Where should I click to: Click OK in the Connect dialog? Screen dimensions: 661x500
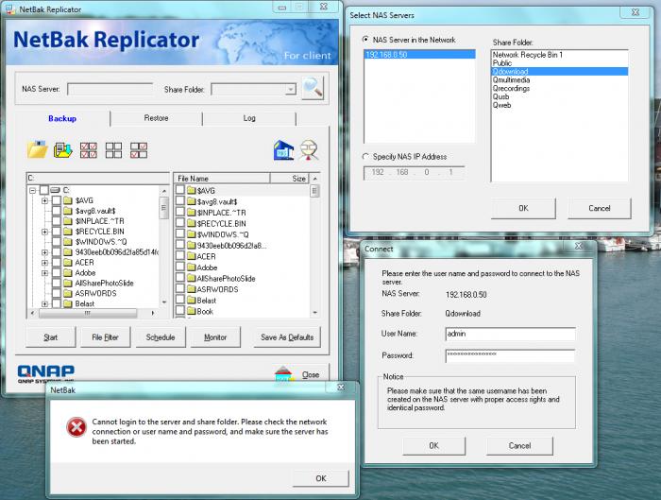433,445
